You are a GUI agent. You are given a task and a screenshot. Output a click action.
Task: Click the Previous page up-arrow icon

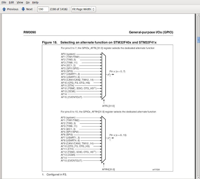(x=4, y=9)
